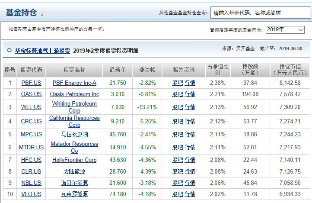The height and width of the screenshot is (203, 312).
Task: Open VLO.US stock code link
Action: 31,194
